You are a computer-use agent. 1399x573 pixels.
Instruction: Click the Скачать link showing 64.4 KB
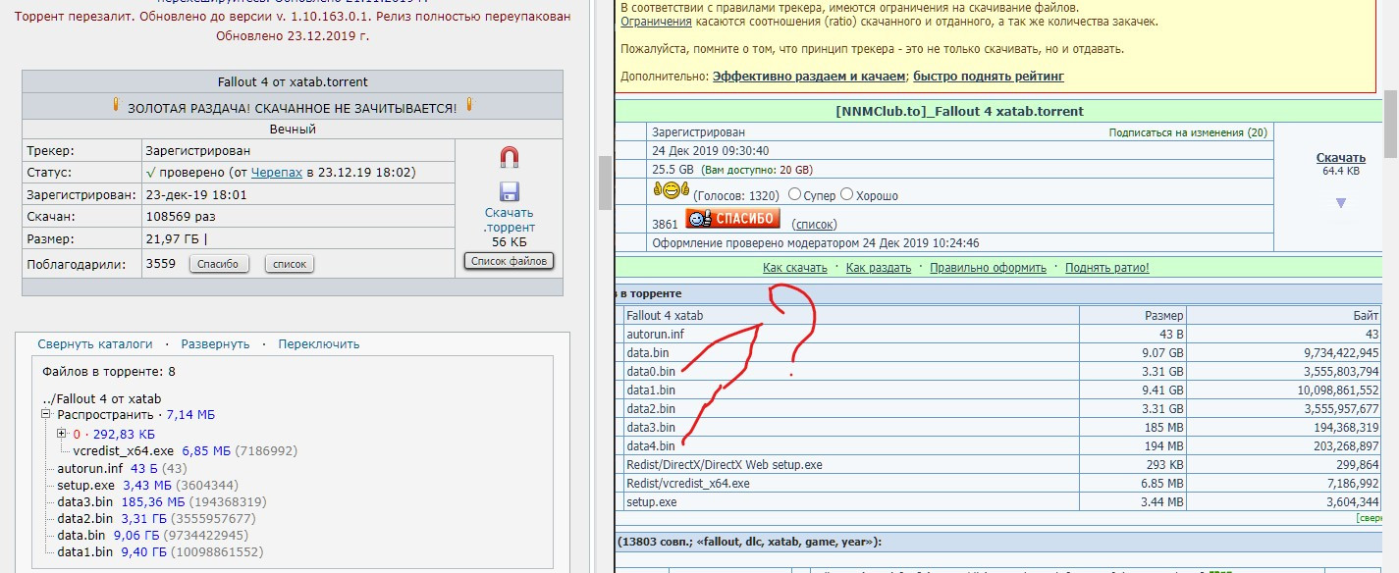[1340, 158]
